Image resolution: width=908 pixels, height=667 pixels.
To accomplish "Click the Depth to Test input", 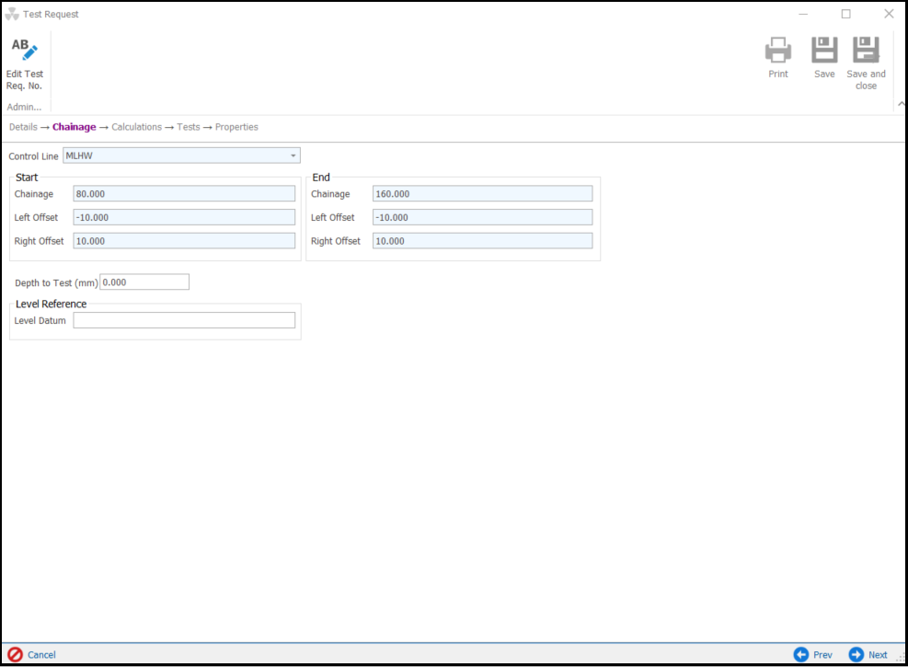I will coord(144,282).
